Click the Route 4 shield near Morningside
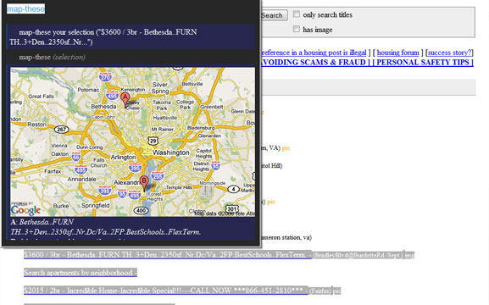Screen dimensions: 489x305 pos(233,189)
